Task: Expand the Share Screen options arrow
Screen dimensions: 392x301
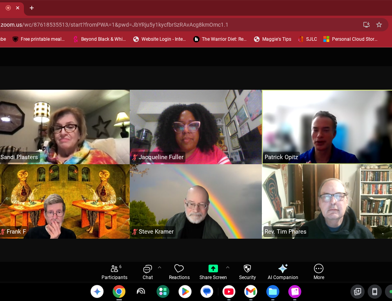Action: pyautogui.click(x=228, y=268)
